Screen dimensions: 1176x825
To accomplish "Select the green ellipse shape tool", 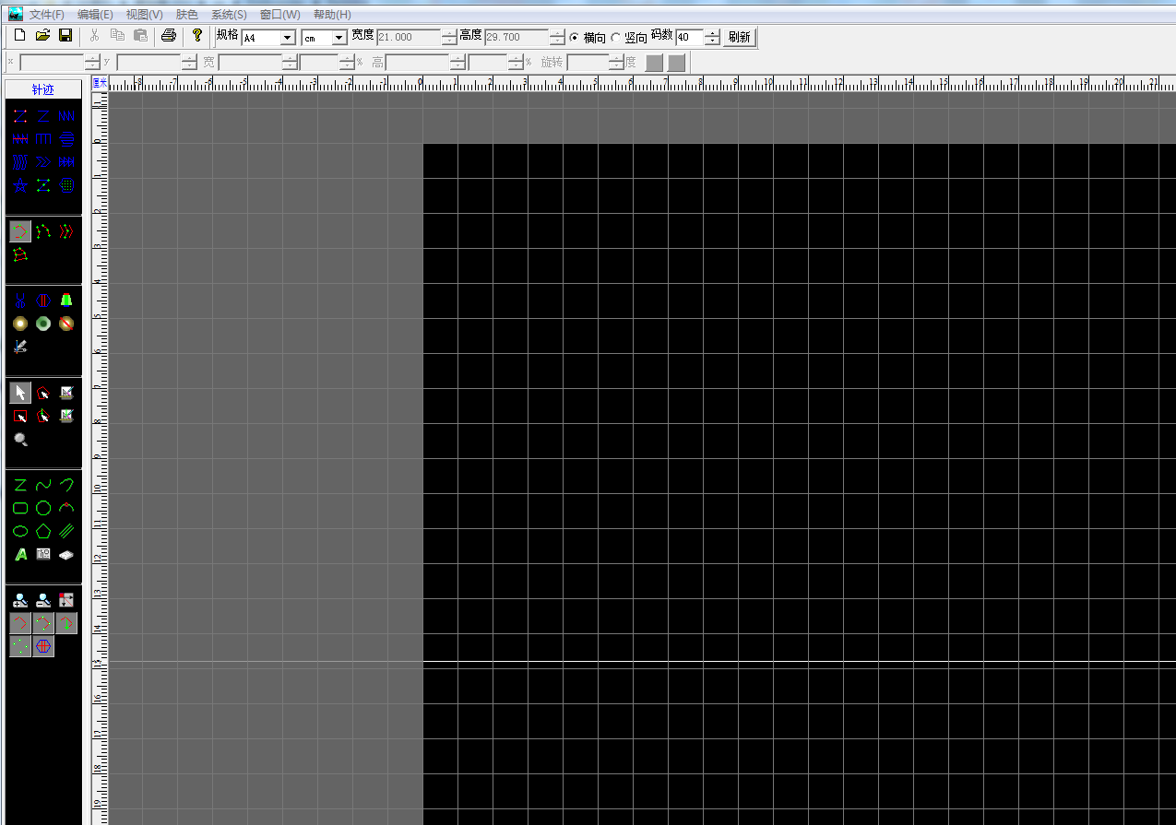I will [x=20, y=531].
